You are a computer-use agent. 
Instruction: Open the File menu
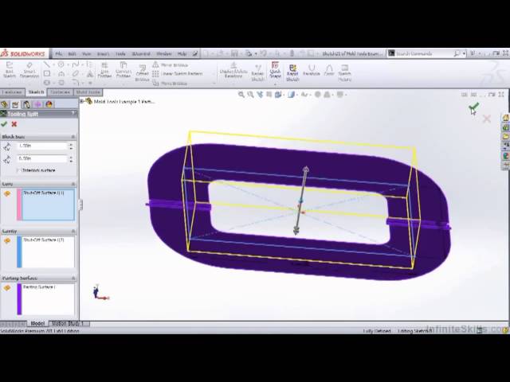[59, 53]
